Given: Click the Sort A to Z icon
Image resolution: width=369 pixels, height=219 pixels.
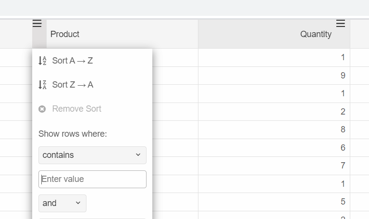Looking at the screenshot, I should pyautogui.click(x=42, y=61).
